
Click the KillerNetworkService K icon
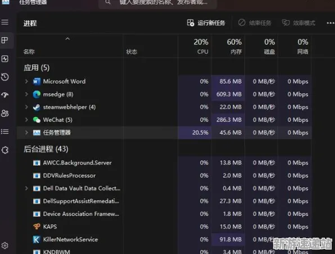point(37,239)
